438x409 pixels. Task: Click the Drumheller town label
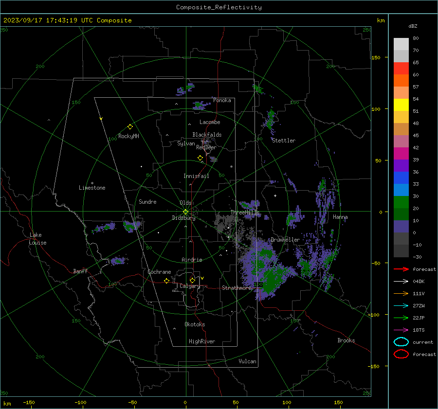click(285, 240)
